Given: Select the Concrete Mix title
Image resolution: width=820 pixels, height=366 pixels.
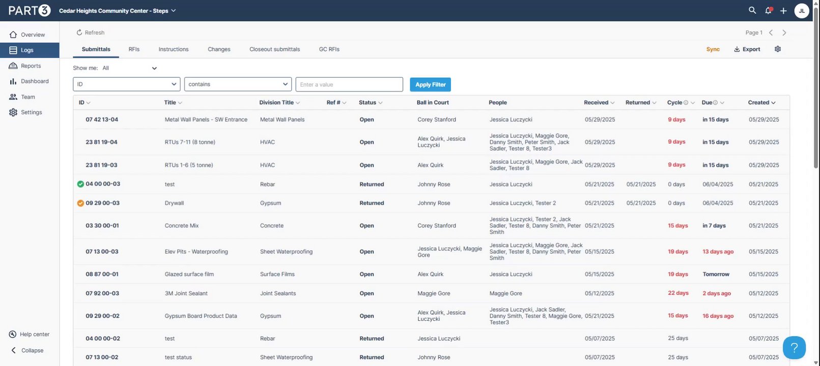Looking at the screenshot, I should pos(182,226).
